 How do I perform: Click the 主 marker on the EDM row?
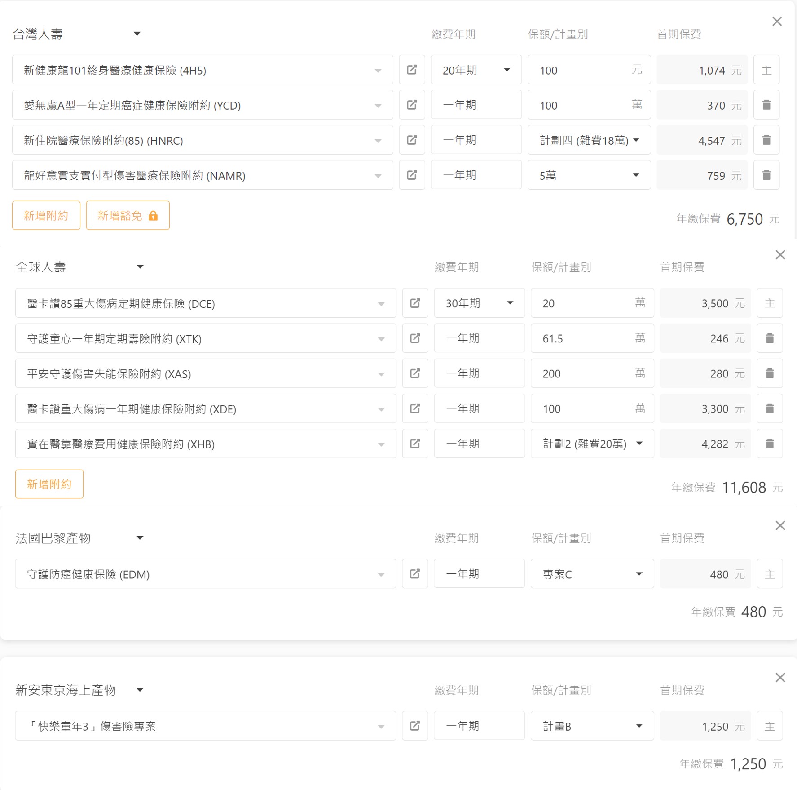point(770,573)
